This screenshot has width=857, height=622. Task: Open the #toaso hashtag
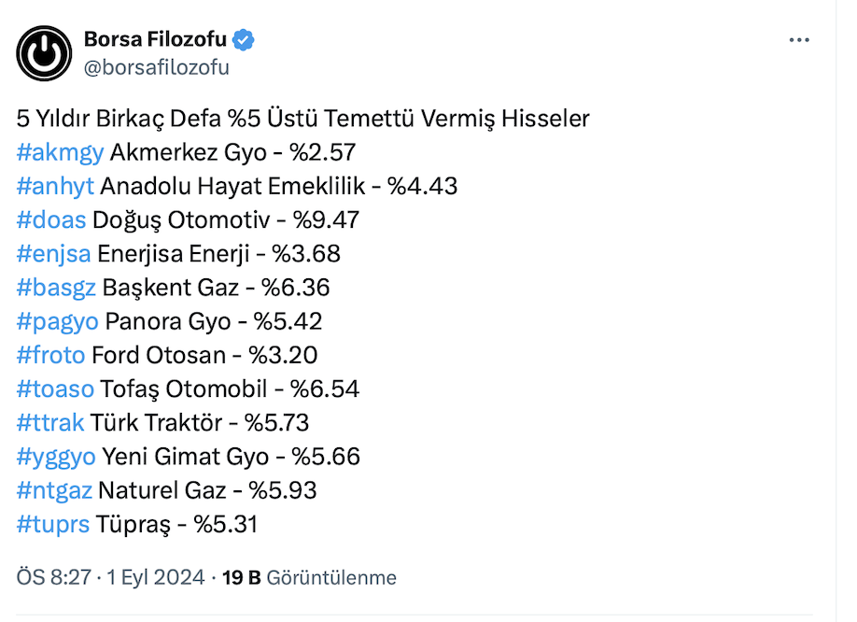click(x=55, y=389)
